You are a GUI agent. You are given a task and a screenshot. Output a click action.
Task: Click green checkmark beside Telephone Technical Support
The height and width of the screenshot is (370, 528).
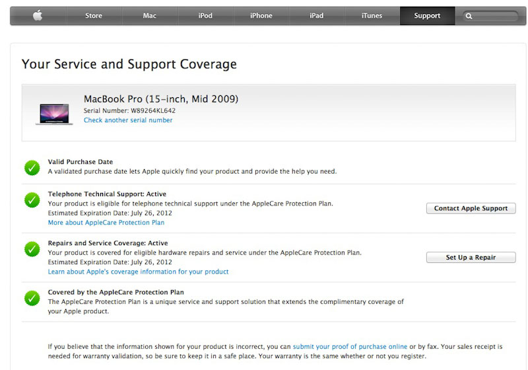click(32, 200)
